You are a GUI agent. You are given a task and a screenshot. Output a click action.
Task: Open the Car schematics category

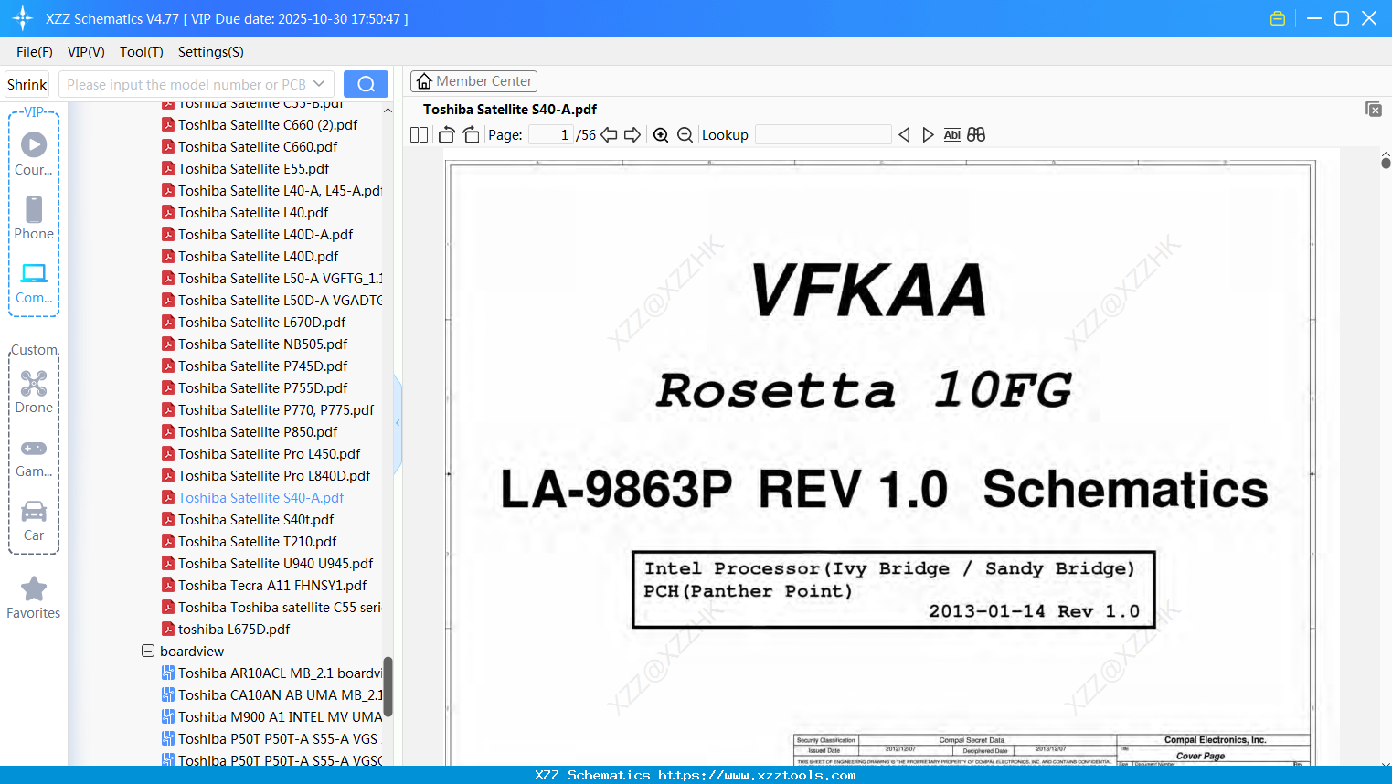[x=34, y=520]
